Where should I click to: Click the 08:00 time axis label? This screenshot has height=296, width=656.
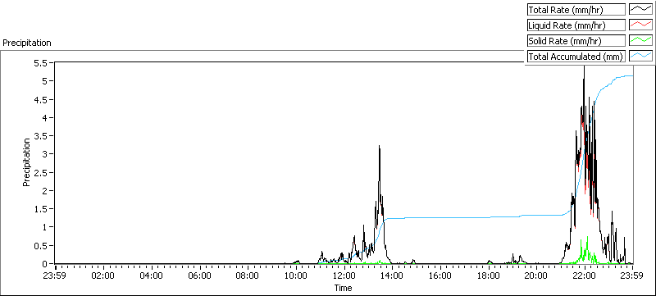coord(248,276)
